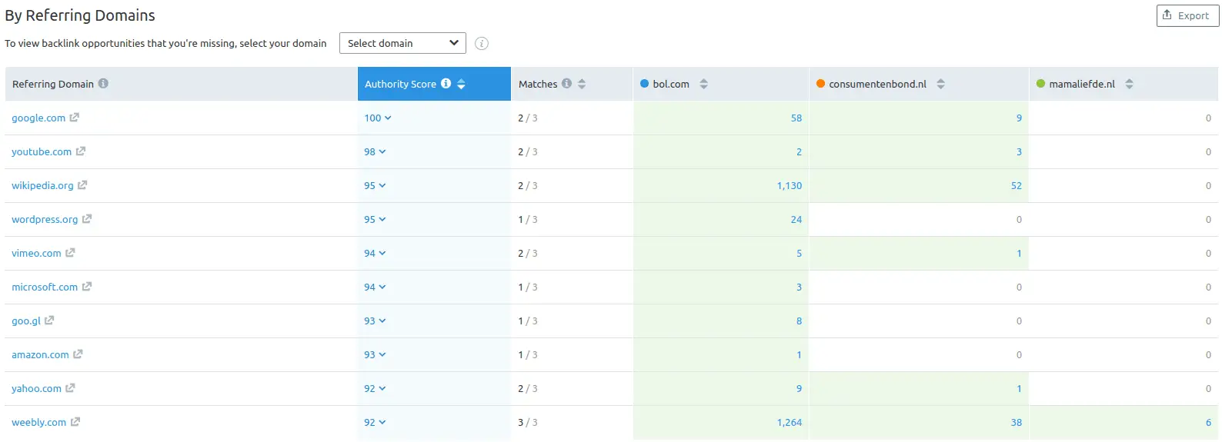Open 58 backlinks from google.com to bol.com
This screenshot has height=442, width=1222.
[796, 118]
